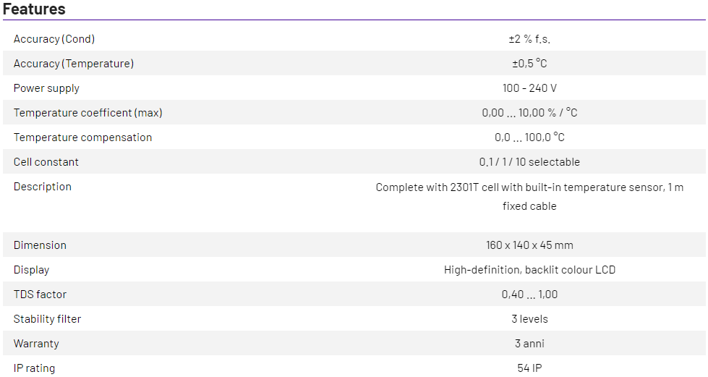Click the ±2 % f.s. value

click(529, 39)
